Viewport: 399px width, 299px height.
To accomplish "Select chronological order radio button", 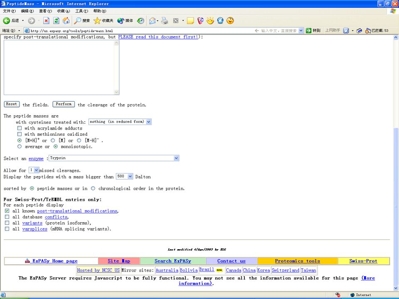I will pos(93,189).
